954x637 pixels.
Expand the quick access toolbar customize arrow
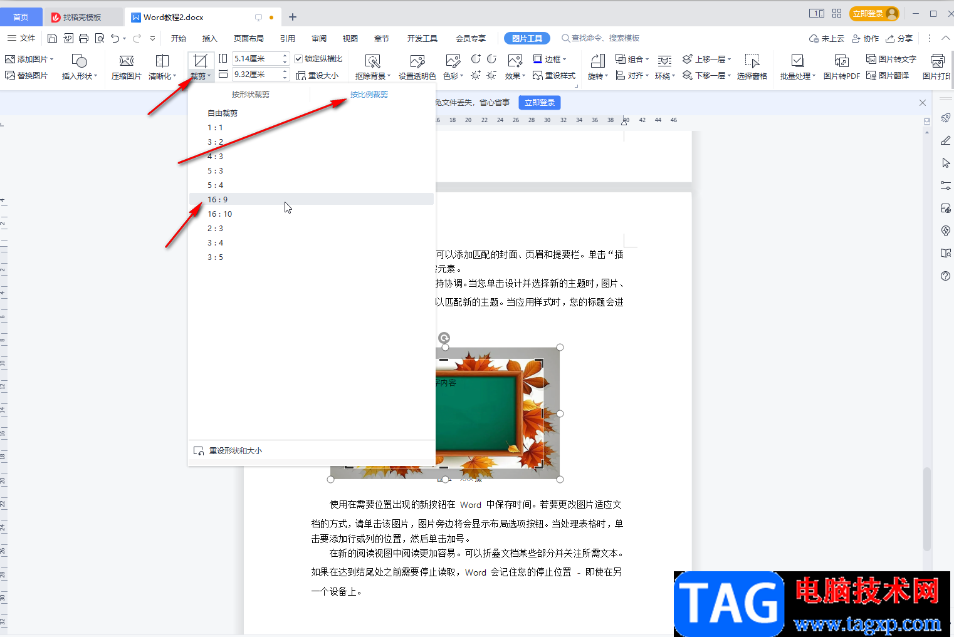[152, 38]
